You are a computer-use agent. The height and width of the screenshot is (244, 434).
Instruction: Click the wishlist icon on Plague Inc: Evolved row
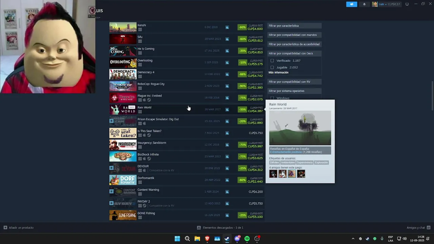227,98
